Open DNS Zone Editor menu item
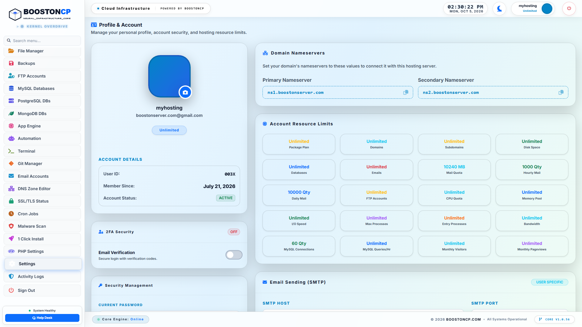Viewport: 582px width, 327px height. tap(42, 189)
